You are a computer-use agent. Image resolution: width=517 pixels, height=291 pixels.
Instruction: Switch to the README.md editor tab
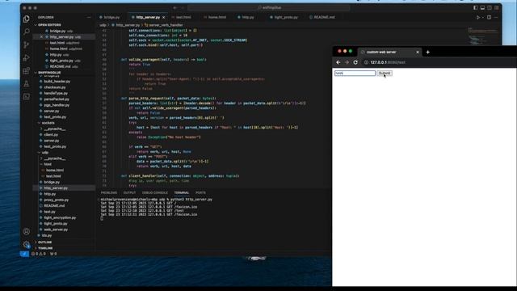[x=324, y=17]
